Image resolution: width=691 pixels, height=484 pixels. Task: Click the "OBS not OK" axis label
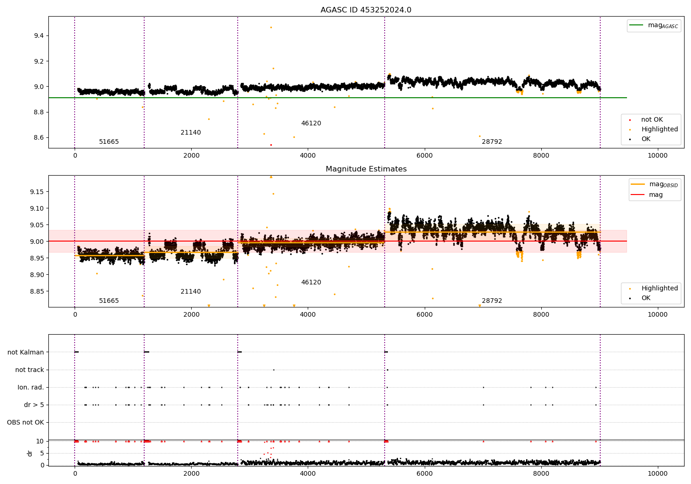coord(25,423)
